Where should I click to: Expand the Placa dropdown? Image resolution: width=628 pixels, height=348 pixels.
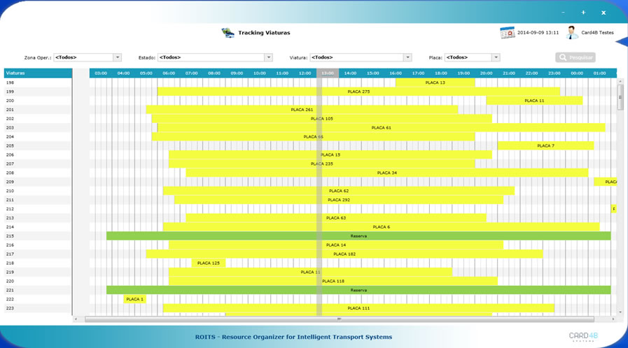pos(496,57)
